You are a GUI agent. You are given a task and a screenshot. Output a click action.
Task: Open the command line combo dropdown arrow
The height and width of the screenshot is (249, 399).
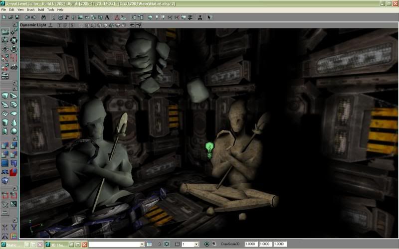(142, 245)
